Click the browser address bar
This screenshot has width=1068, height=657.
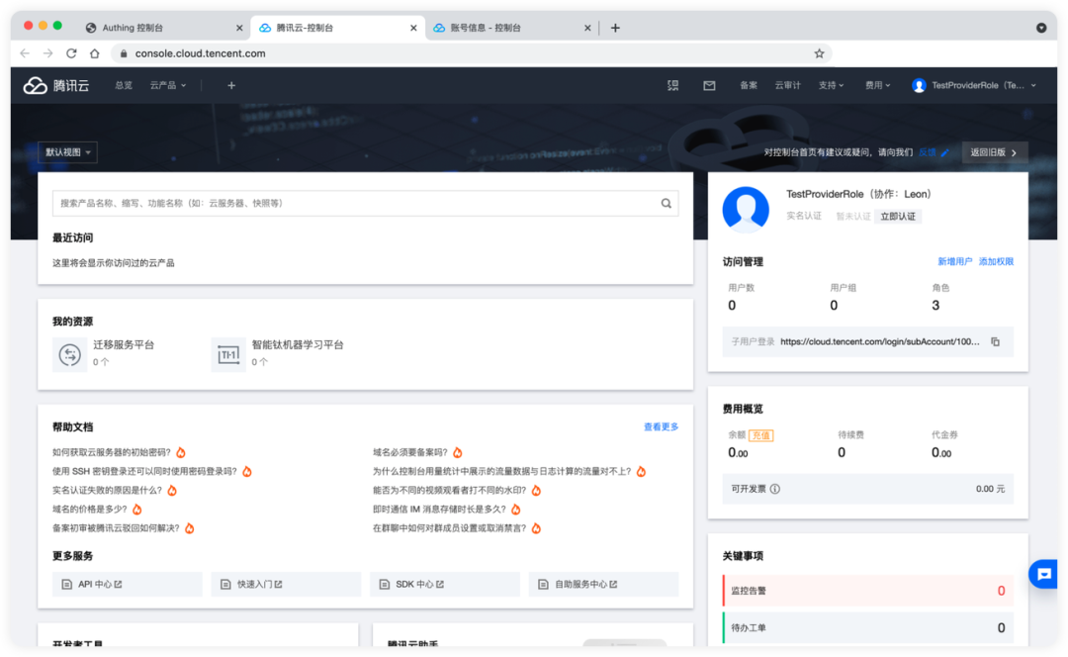471,53
